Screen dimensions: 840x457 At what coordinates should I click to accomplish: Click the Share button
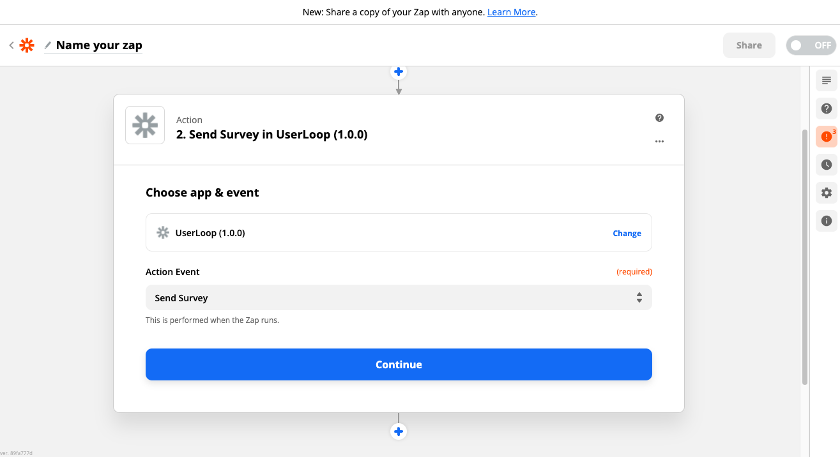pos(749,45)
